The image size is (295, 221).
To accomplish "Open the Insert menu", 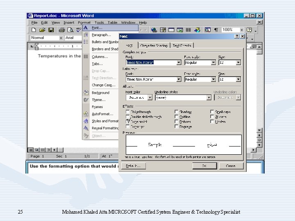I will [69, 23].
